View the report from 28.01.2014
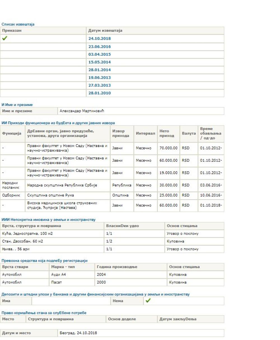The width and height of the screenshot is (280, 340). click(99, 70)
